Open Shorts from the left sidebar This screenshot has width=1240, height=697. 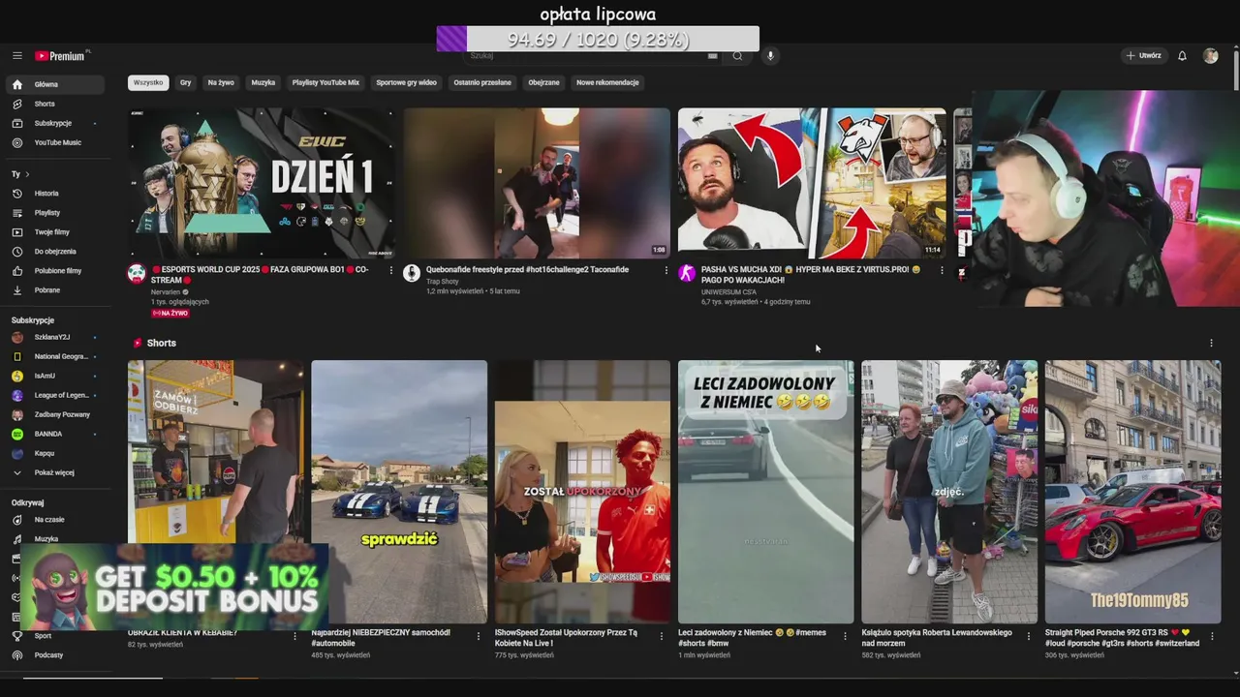[54, 104]
